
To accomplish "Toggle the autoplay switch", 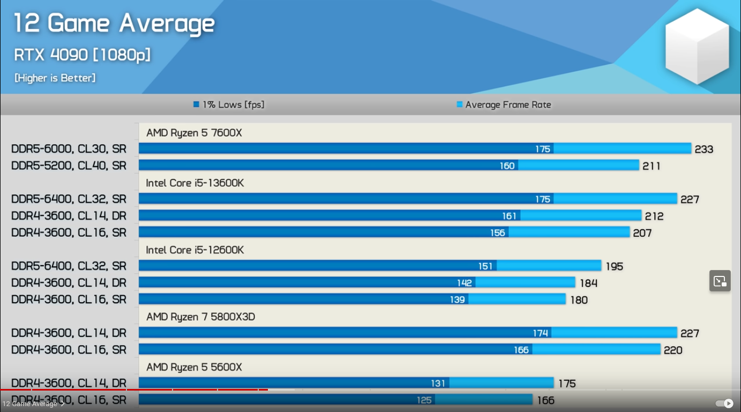I will click(x=724, y=403).
